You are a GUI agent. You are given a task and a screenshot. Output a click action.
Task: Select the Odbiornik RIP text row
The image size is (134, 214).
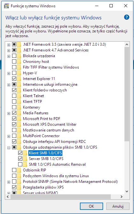[34, 170]
